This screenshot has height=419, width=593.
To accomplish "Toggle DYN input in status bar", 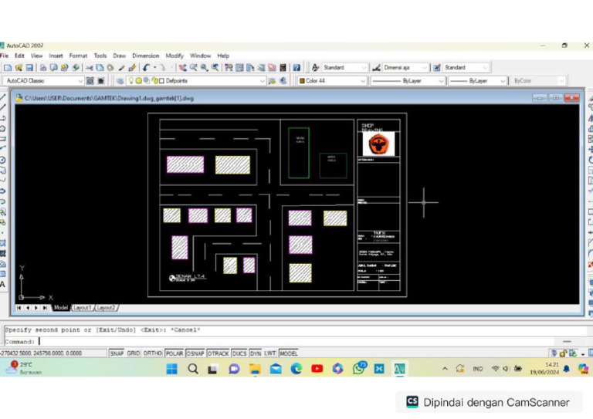I will 256,353.
